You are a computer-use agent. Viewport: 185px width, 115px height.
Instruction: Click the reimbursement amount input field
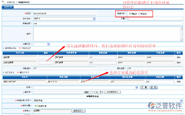108,24
